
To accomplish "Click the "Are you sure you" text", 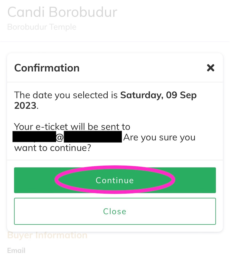I will 159,137.
